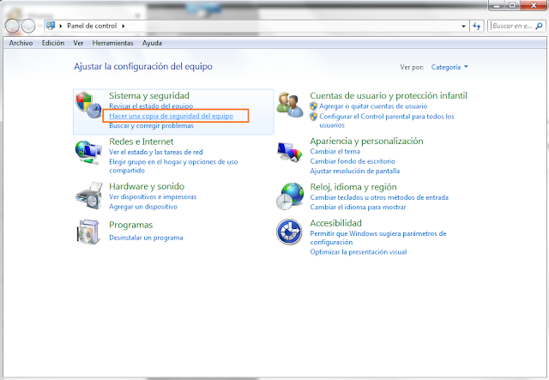Open Cuentas de usuario y protección infantil heading
The height and width of the screenshot is (380, 549).
click(389, 95)
